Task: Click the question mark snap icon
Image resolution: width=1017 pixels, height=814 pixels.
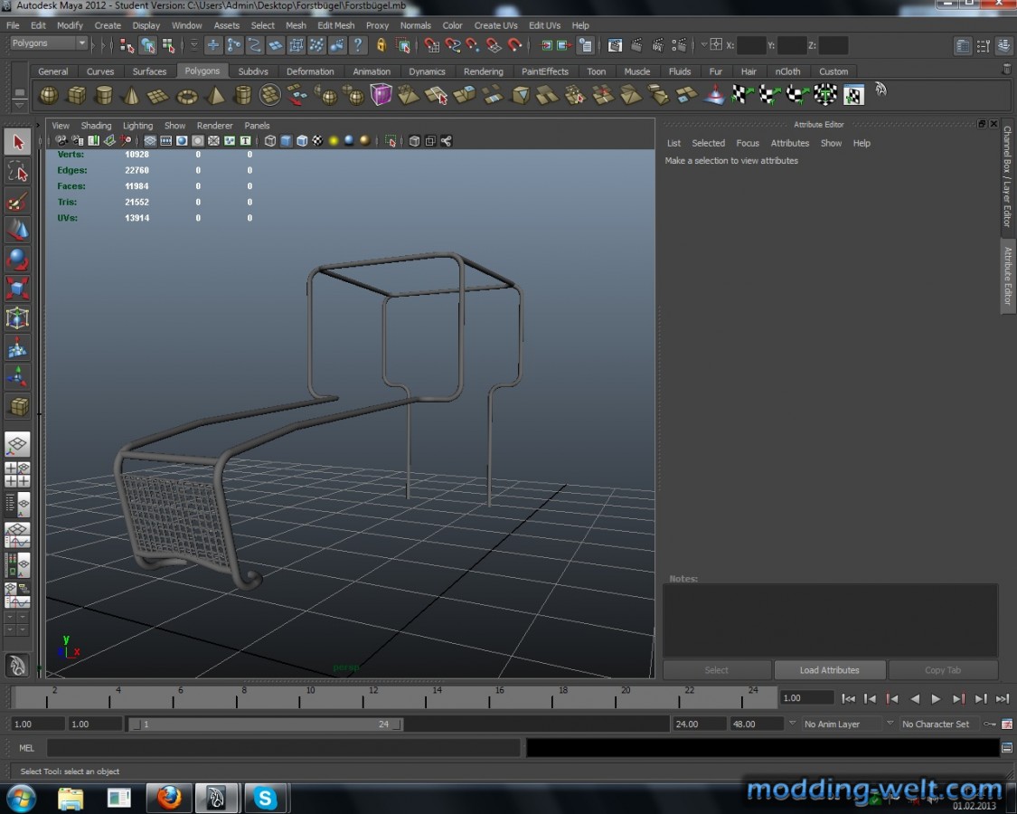Action: click(358, 45)
